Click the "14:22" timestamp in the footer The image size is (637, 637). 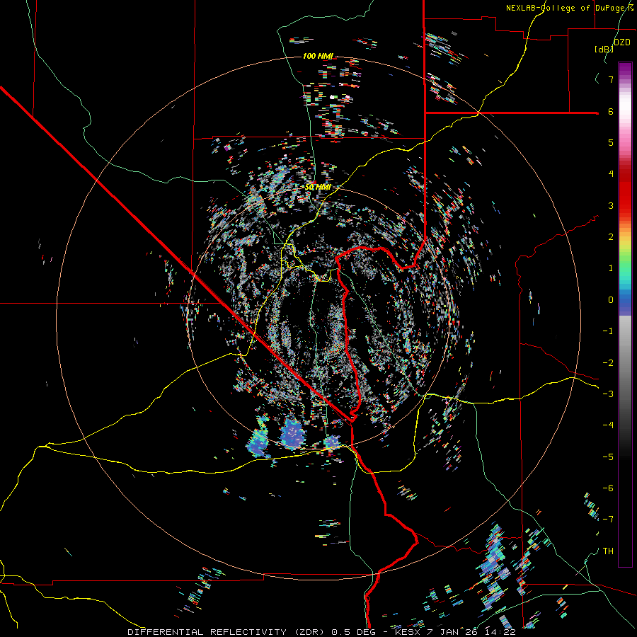500,632
